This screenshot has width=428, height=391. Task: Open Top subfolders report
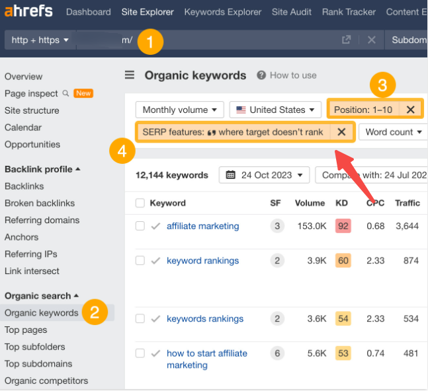click(34, 347)
